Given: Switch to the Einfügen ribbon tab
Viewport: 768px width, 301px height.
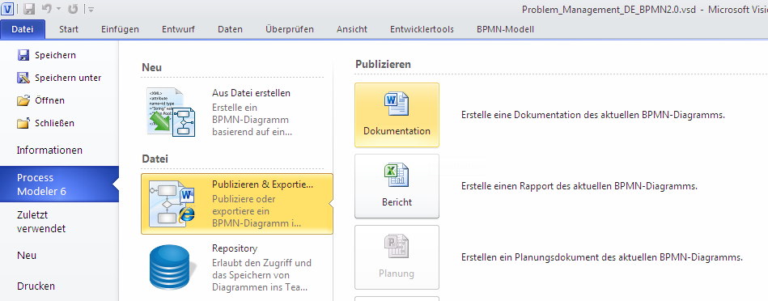Looking at the screenshot, I should tap(120, 29).
